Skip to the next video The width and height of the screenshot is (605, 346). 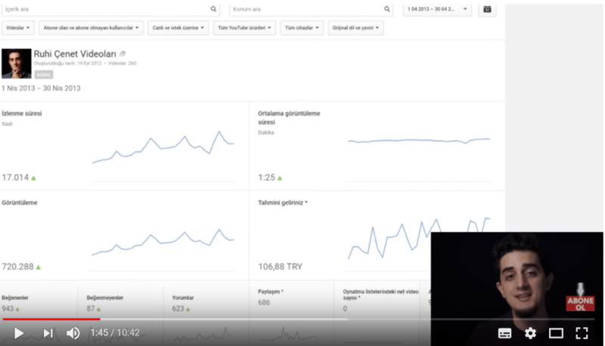point(48,332)
